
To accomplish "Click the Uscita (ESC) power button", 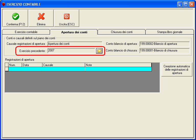I will 67,18.
